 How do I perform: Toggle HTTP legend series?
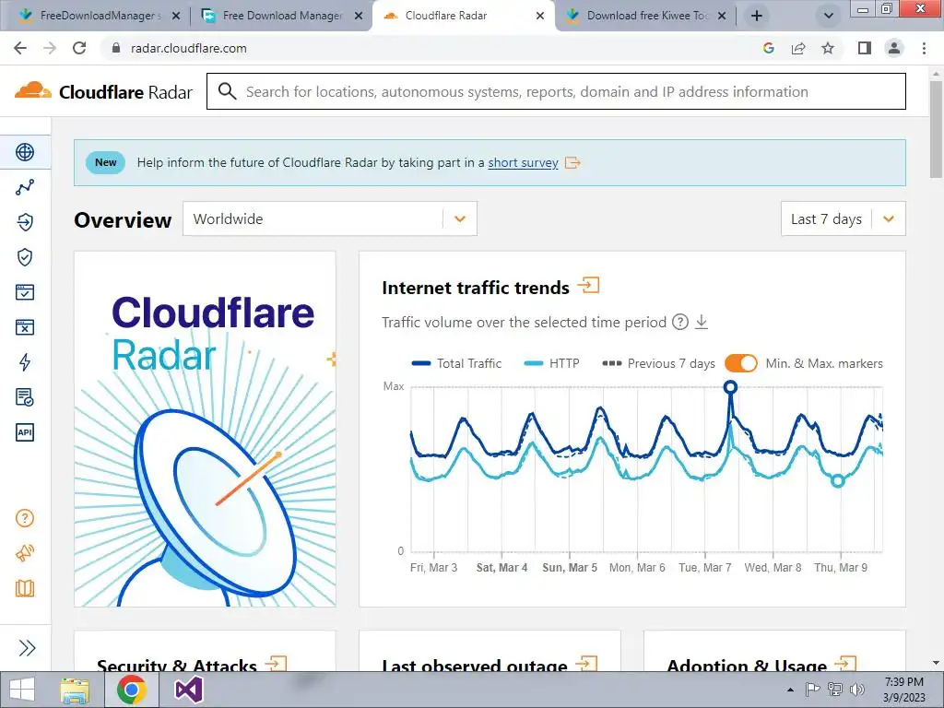(551, 363)
